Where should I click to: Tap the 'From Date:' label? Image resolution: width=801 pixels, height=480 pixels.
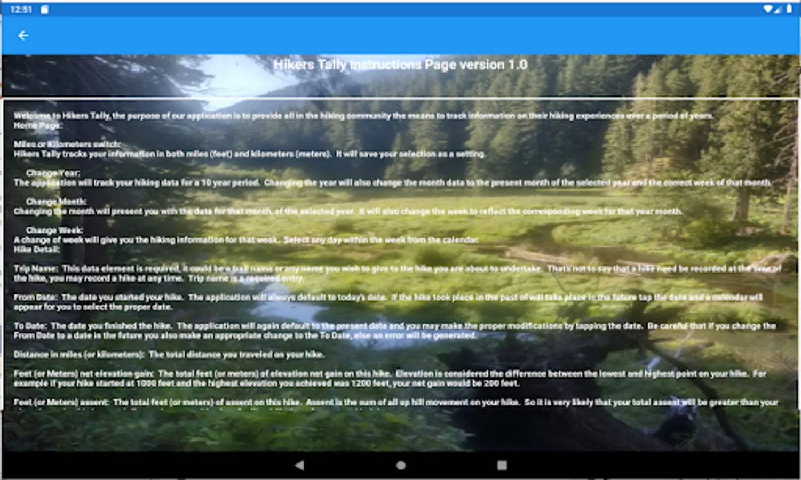coord(36,298)
